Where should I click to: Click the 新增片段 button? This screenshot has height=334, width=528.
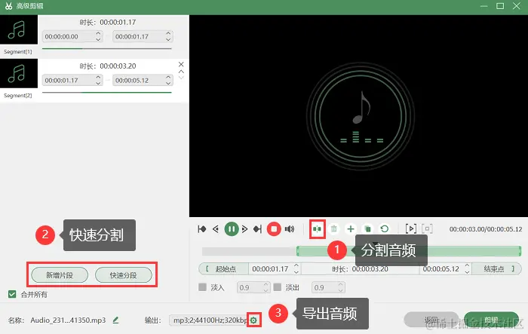coord(60,275)
